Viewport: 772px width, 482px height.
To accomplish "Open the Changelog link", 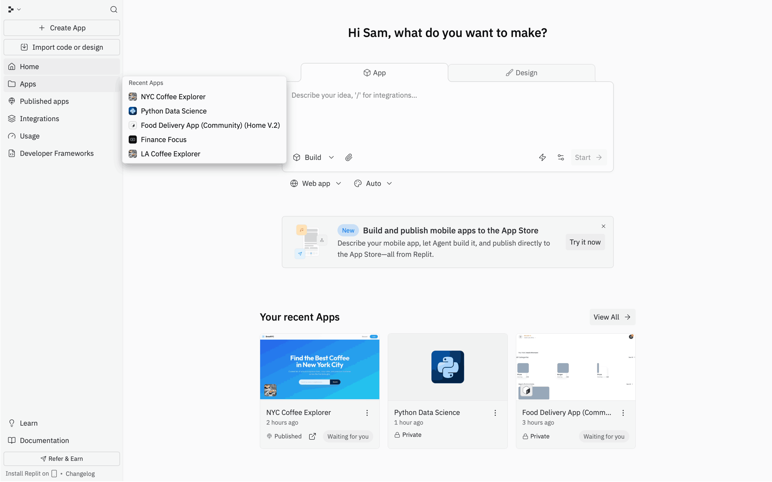I will click(x=80, y=474).
